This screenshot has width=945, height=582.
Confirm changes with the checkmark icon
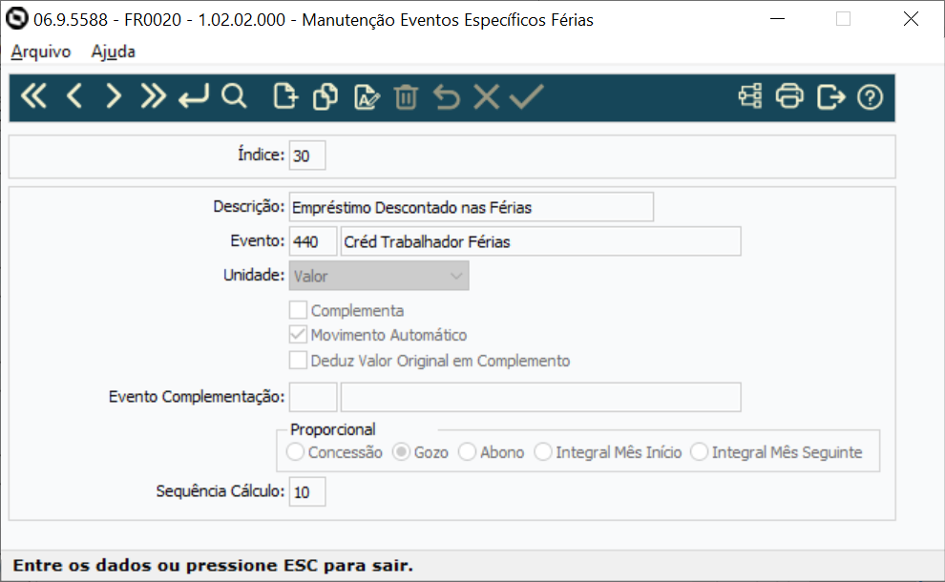526,95
